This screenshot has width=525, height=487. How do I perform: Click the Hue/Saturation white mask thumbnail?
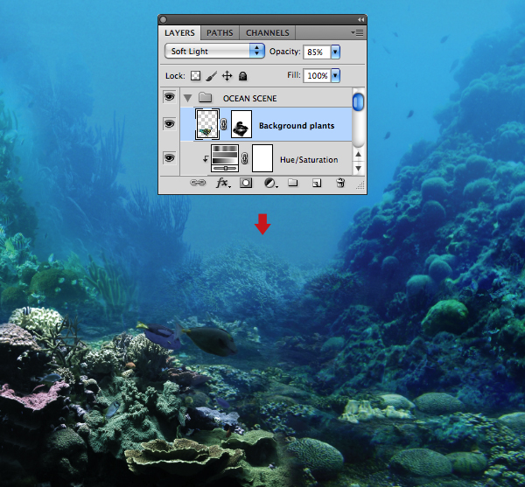[x=262, y=158]
